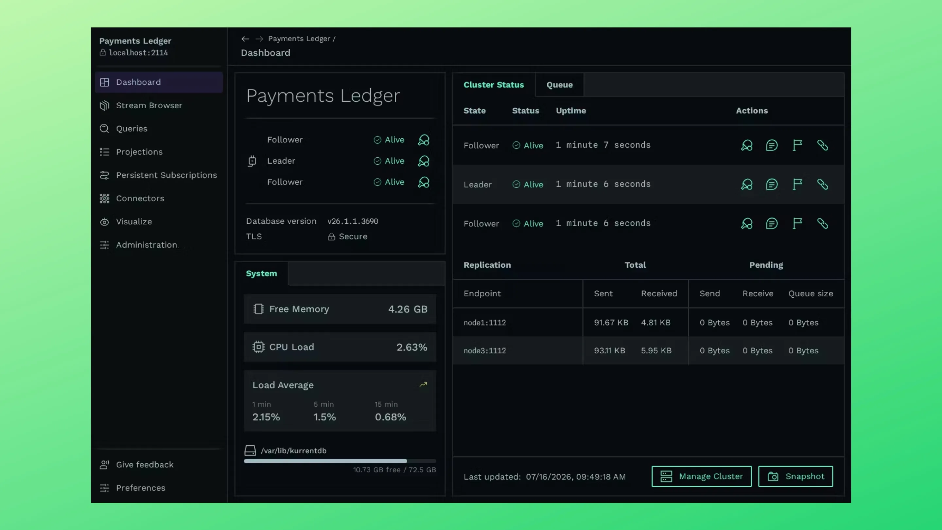Click chat icon in bottom Follower table row
This screenshot has height=530, width=942.
pyautogui.click(x=772, y=223)
